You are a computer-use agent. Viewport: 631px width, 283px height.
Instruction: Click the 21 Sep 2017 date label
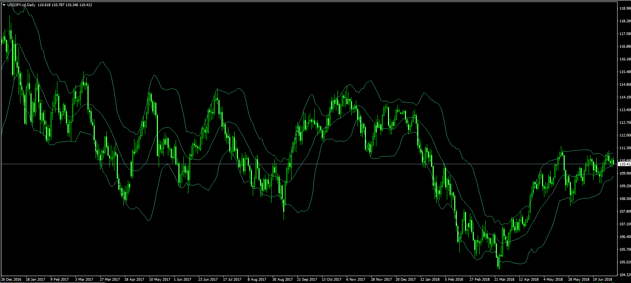(307, 280)
